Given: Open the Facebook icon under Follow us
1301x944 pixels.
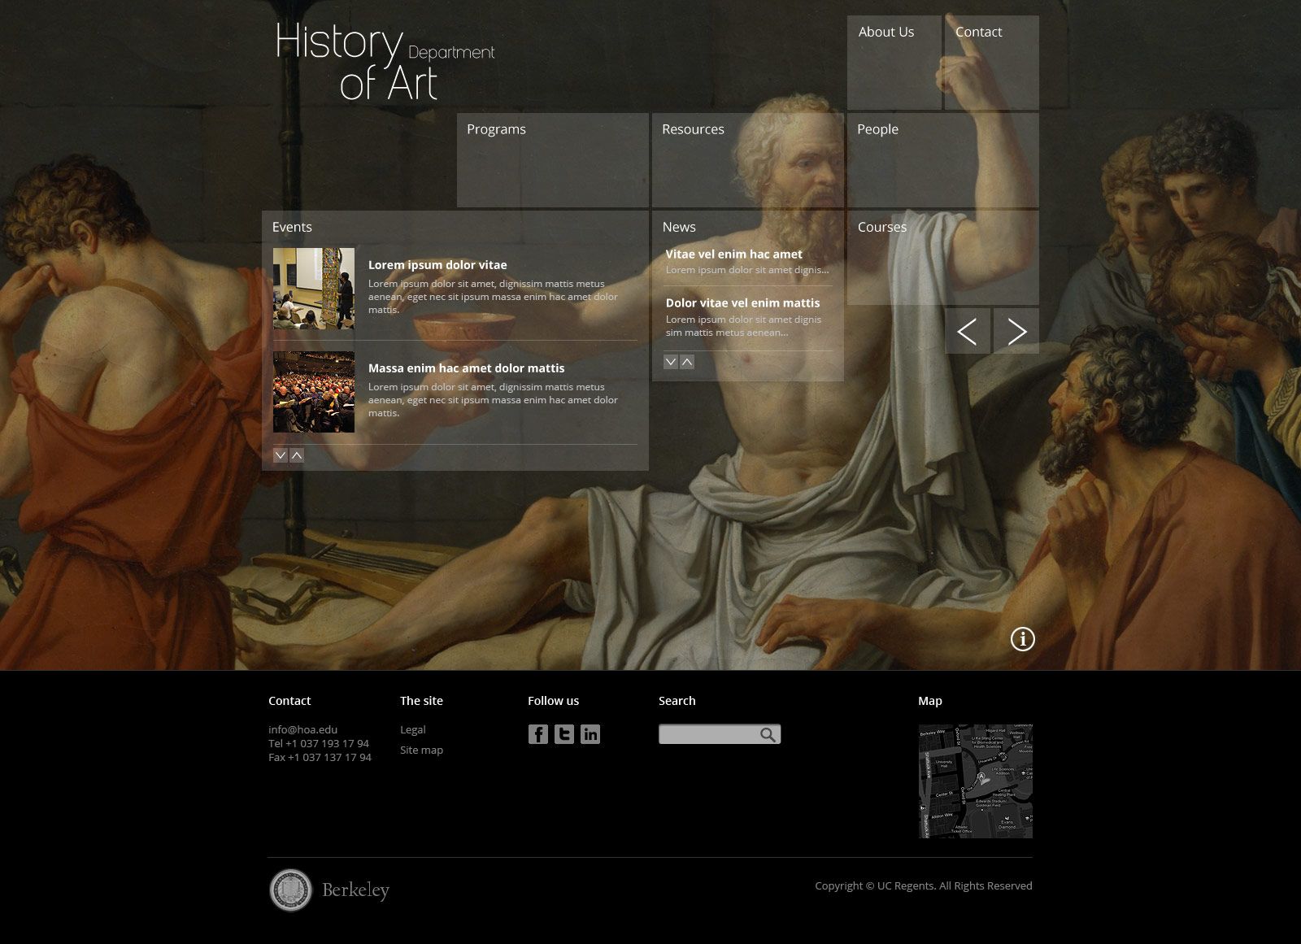Looking at the screenshot, I should 538,734.
